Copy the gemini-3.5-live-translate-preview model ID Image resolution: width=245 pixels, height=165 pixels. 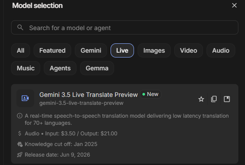214,99
